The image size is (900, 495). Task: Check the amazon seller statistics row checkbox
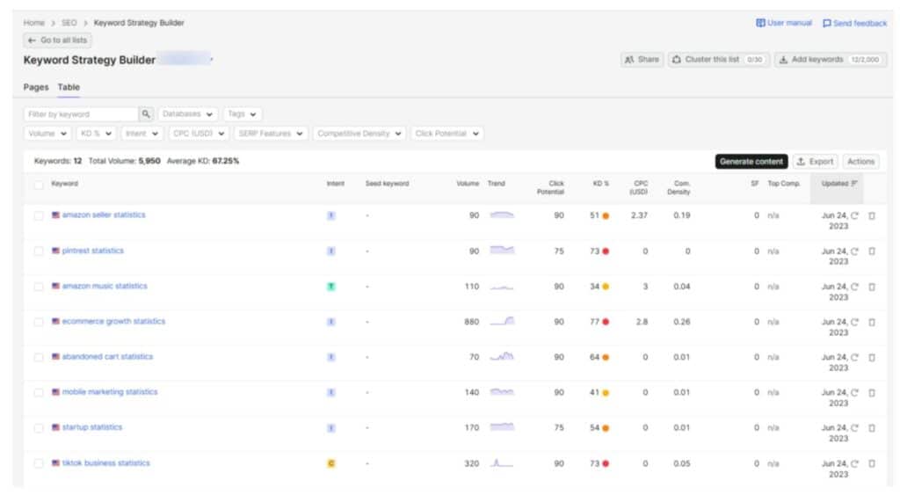pyautogui.click(x=39, y=216)
